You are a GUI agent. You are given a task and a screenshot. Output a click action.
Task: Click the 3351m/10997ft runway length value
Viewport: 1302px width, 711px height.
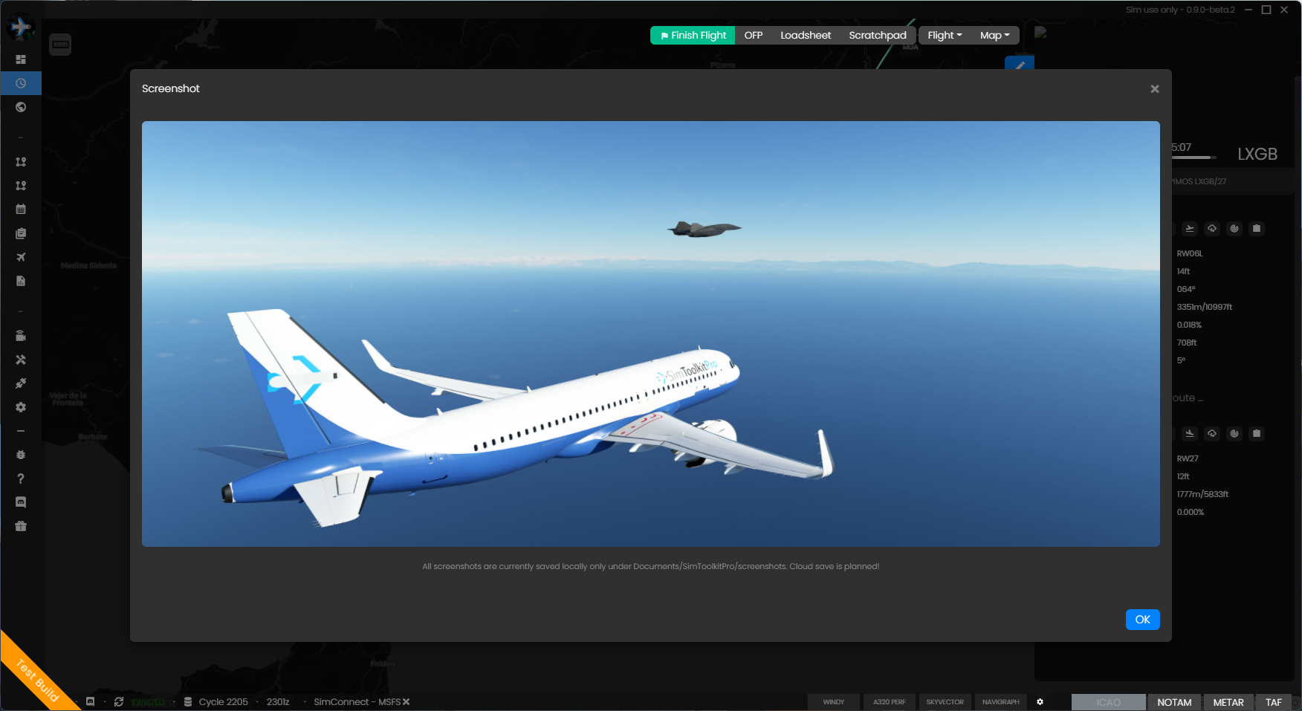[x=1205, y=307]
